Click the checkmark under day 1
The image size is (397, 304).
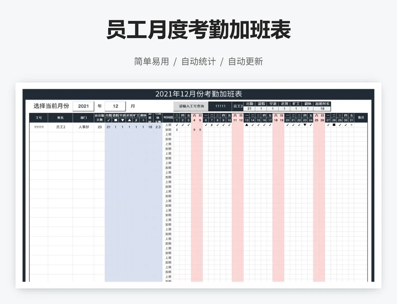pyautogui.click(x=177, y=125)
